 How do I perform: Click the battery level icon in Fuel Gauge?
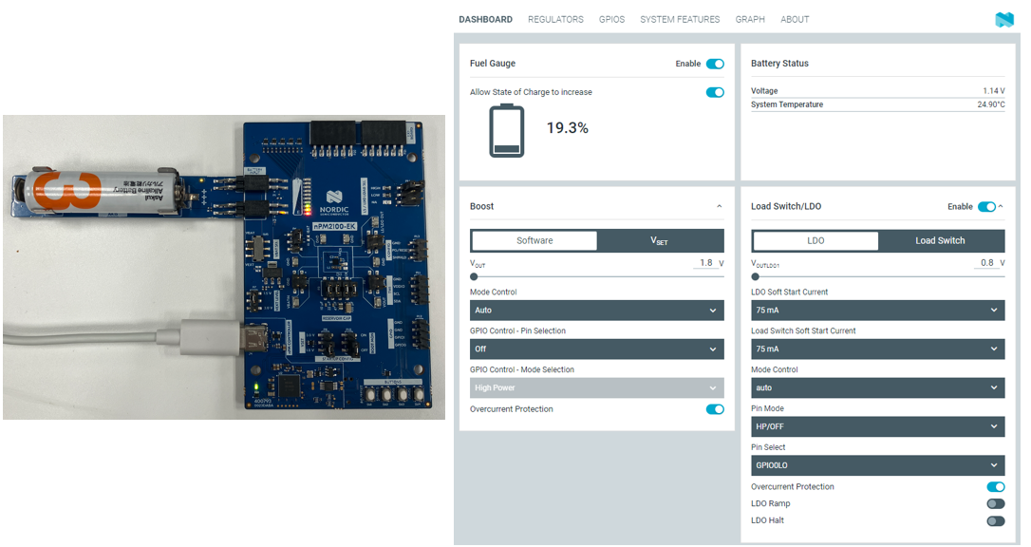(x=506, y=131)
